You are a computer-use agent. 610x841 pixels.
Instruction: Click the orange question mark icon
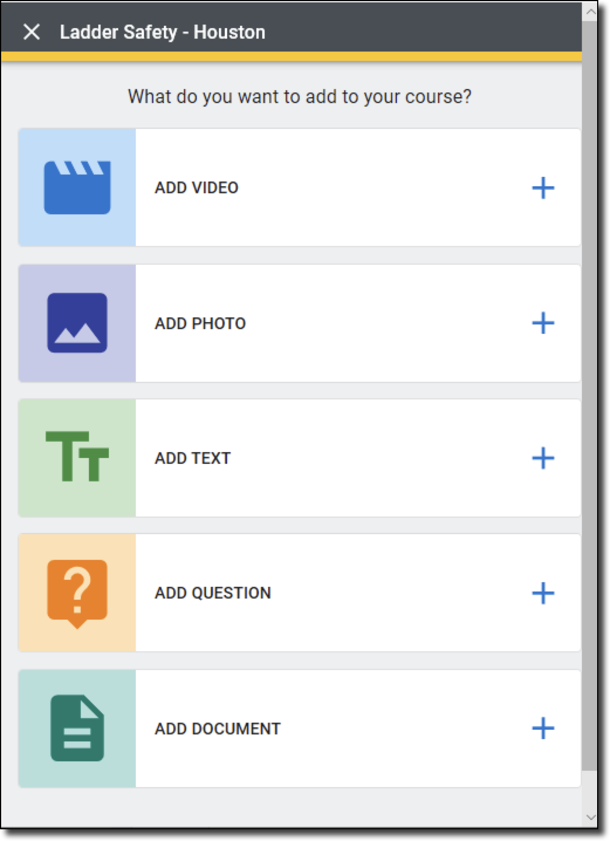click(x=77, y=593)
